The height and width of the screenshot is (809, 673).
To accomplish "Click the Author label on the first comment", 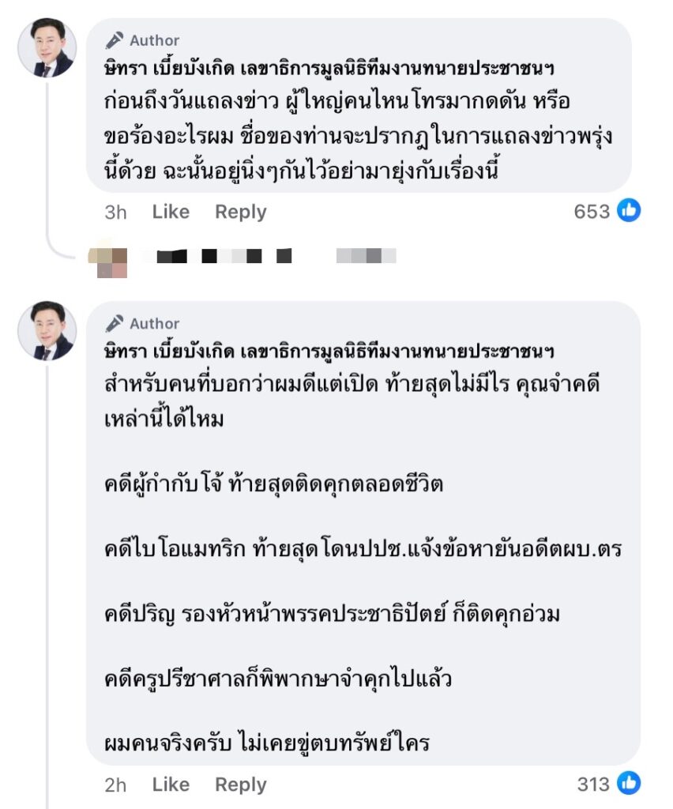I will [155, 40].
